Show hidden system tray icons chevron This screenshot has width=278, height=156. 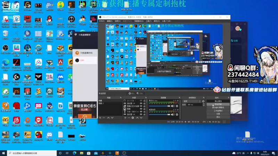tap(248, 153)
